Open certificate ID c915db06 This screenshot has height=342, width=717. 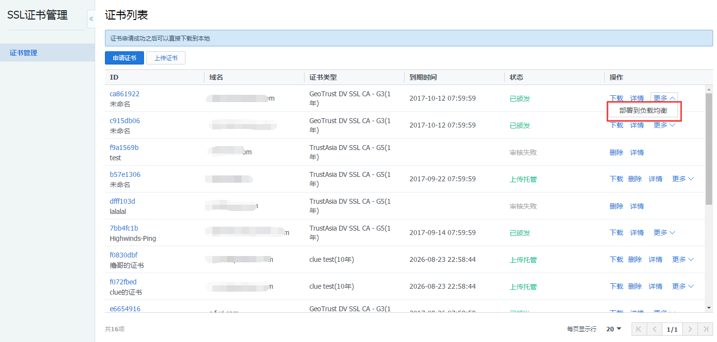pyautogui.click(x=124, y=121)
